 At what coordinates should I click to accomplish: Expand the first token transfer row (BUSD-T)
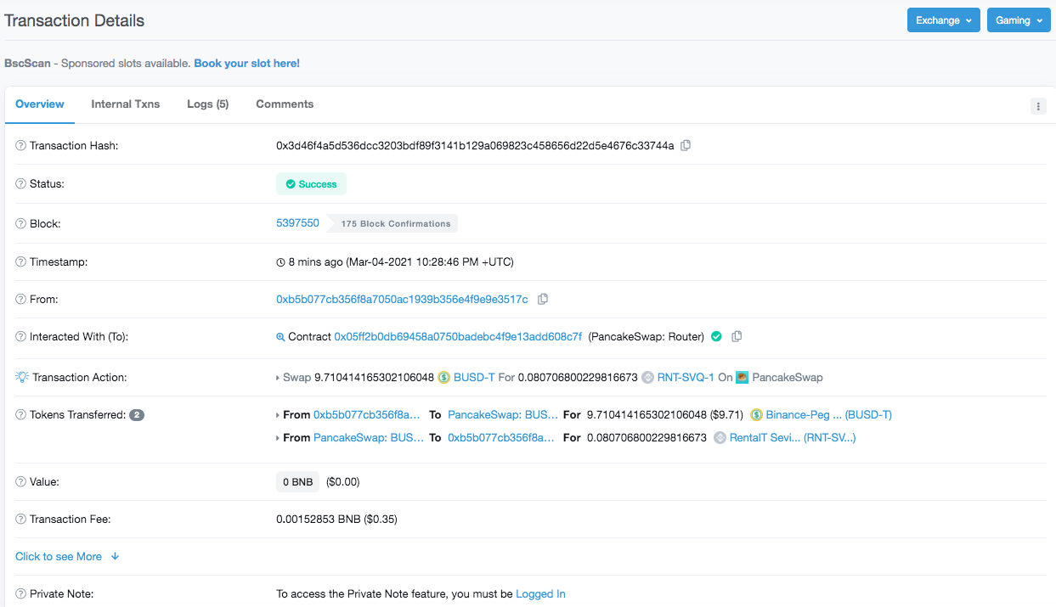(279, 415)
